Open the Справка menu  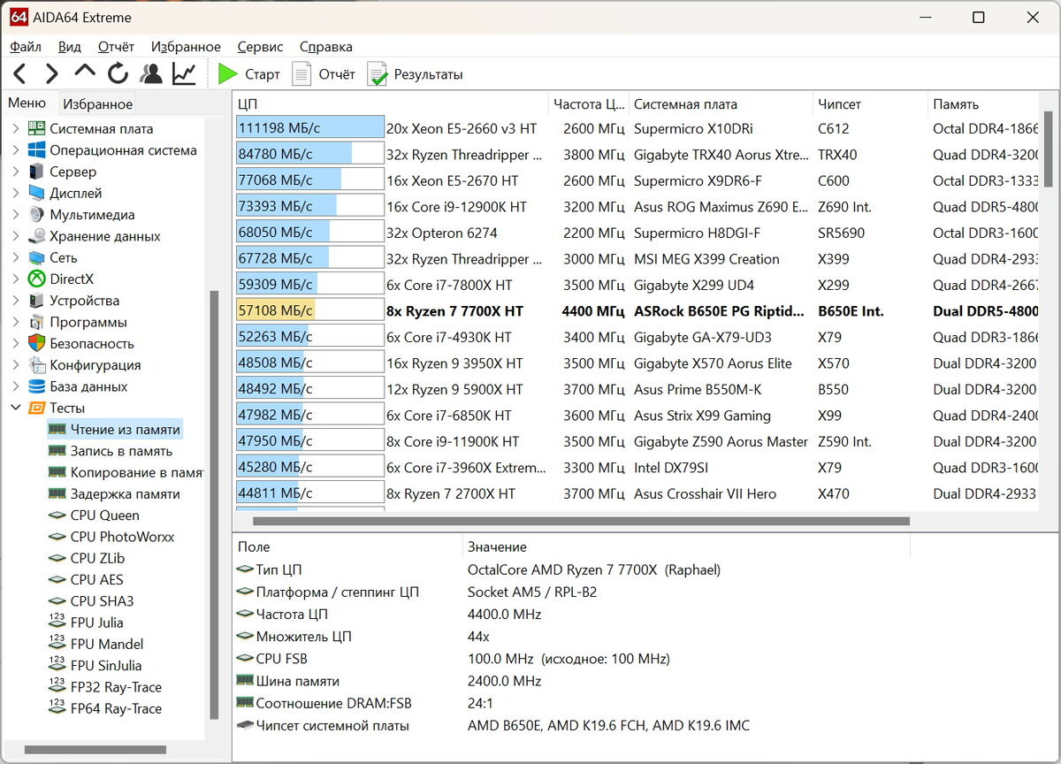click(325, 47)
